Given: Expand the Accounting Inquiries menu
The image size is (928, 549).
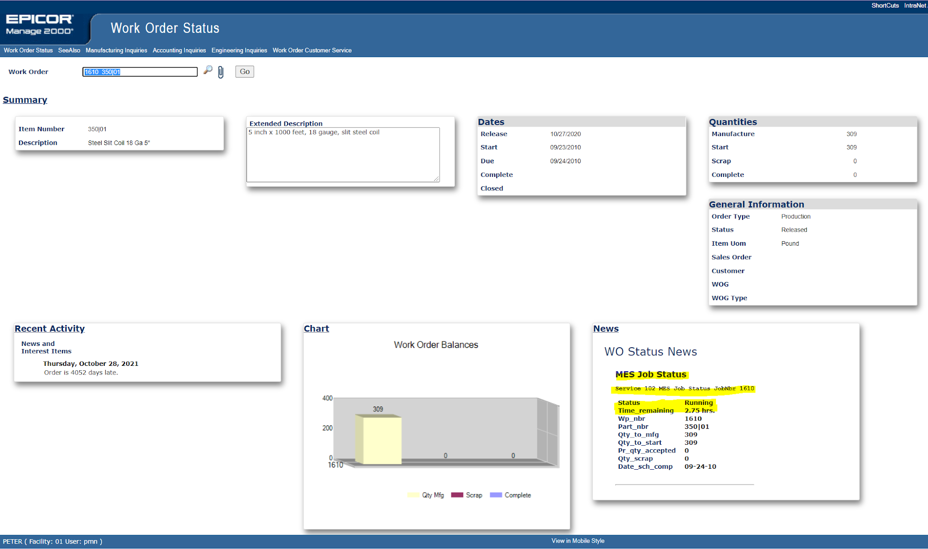Looking at the screenshot, I should (179, 50).
